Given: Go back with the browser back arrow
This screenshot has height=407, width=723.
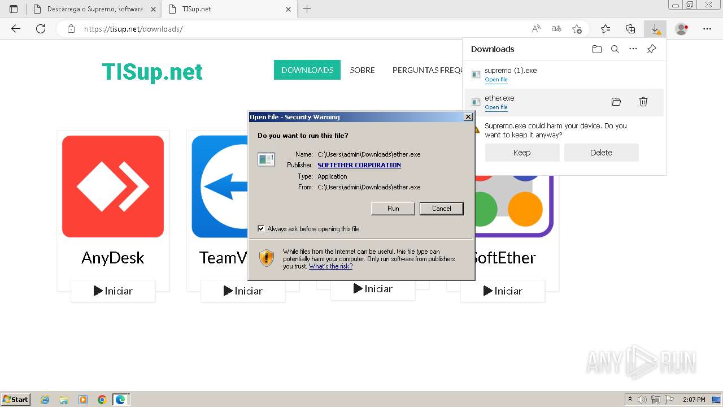Looking at the screenshot, I should [x=16, y=29].
